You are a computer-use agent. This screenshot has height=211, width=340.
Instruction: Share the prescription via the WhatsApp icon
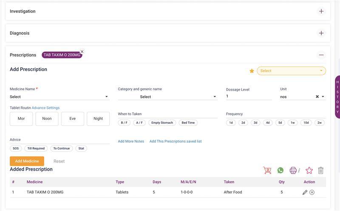click(x=280, y=171)
